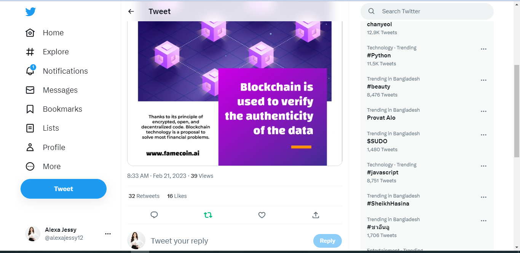Click the back arrow beside Tweet header
The image size is (520, 253).
pos(131,11)
